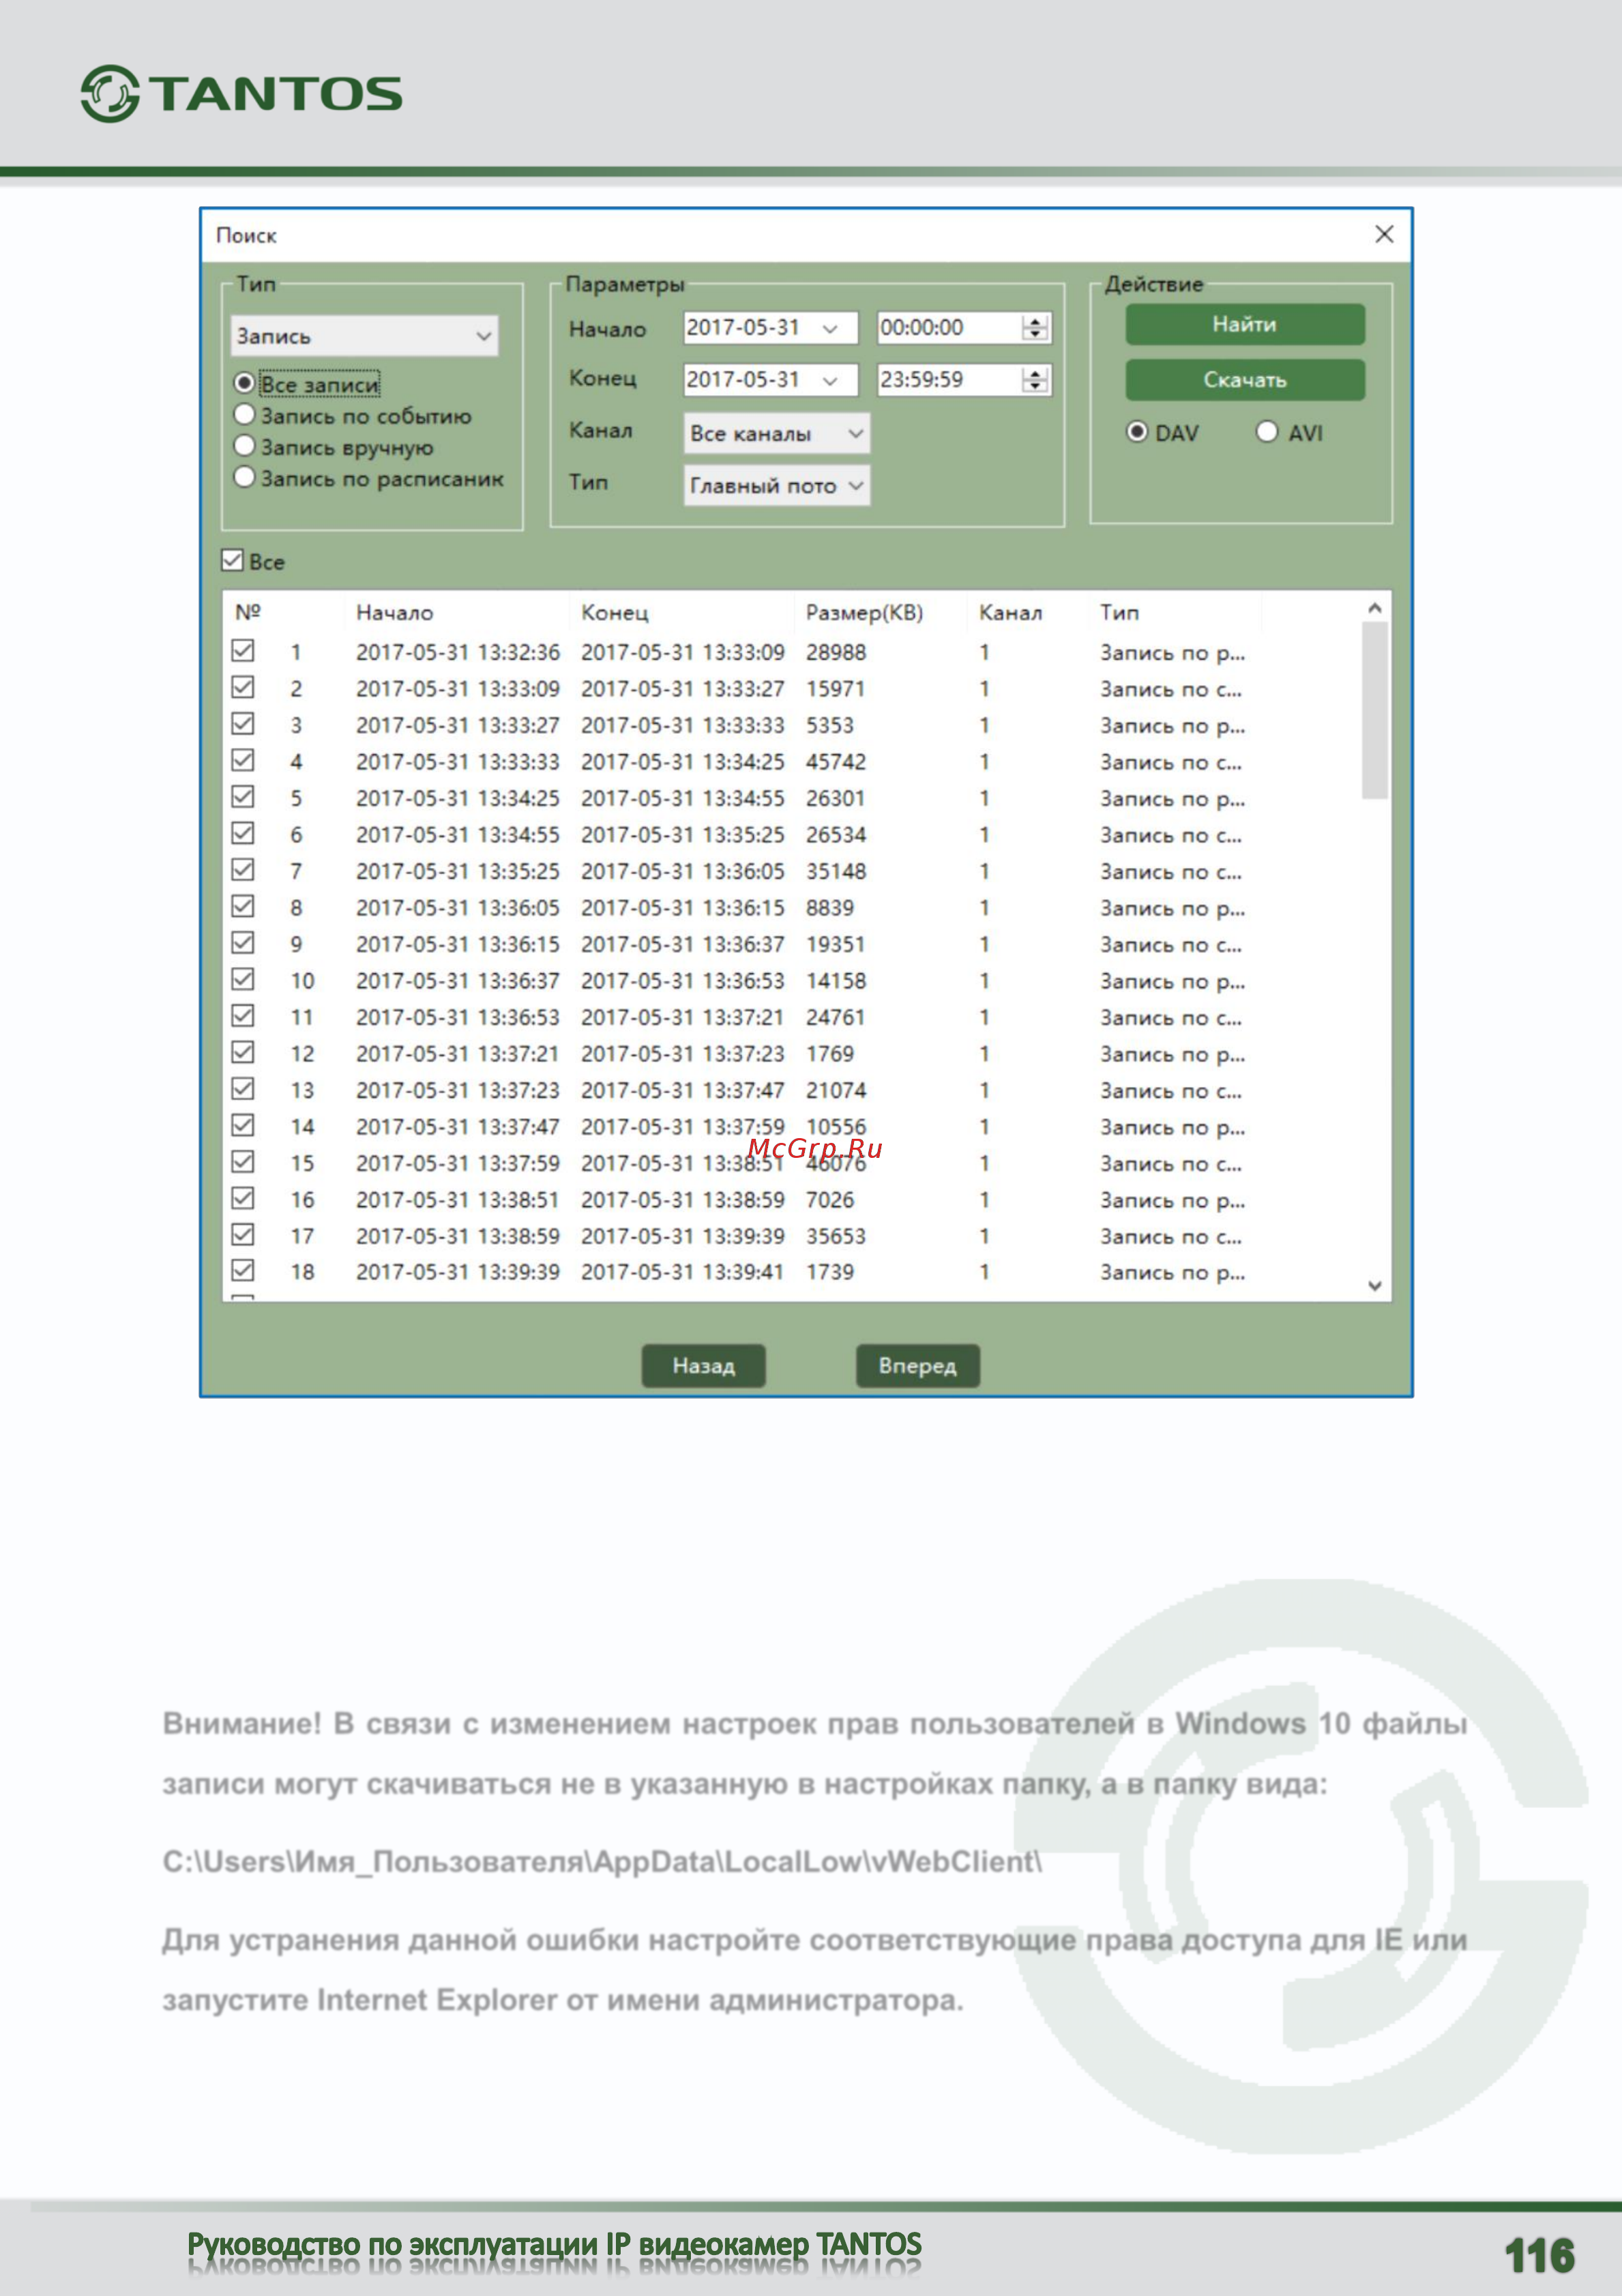The image size is (1622, 2296).
Task: Uncheck the checkbox for record 15
Action: click(x=243, y=1162)
